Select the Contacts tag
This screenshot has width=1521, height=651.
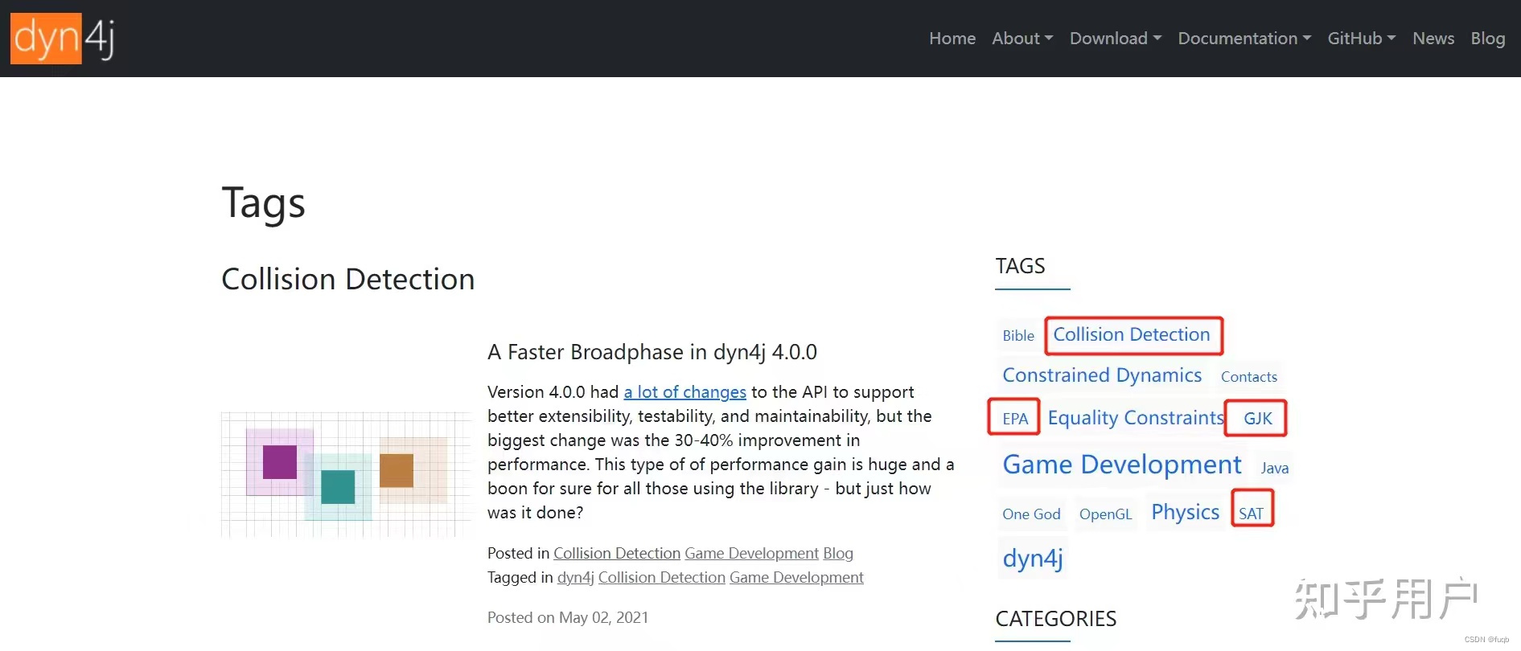(1249, 377)
